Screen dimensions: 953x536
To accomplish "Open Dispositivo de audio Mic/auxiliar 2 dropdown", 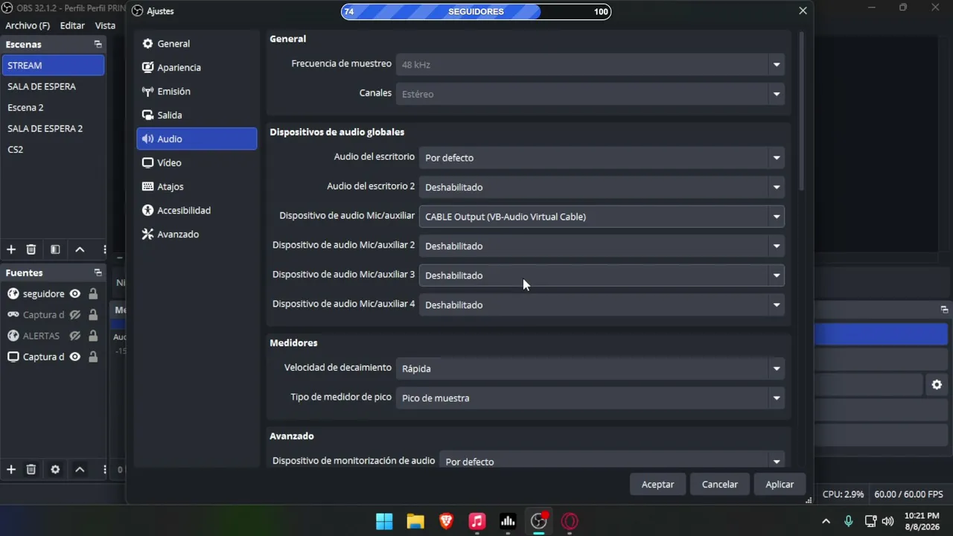I will click(x=602, y=246).
